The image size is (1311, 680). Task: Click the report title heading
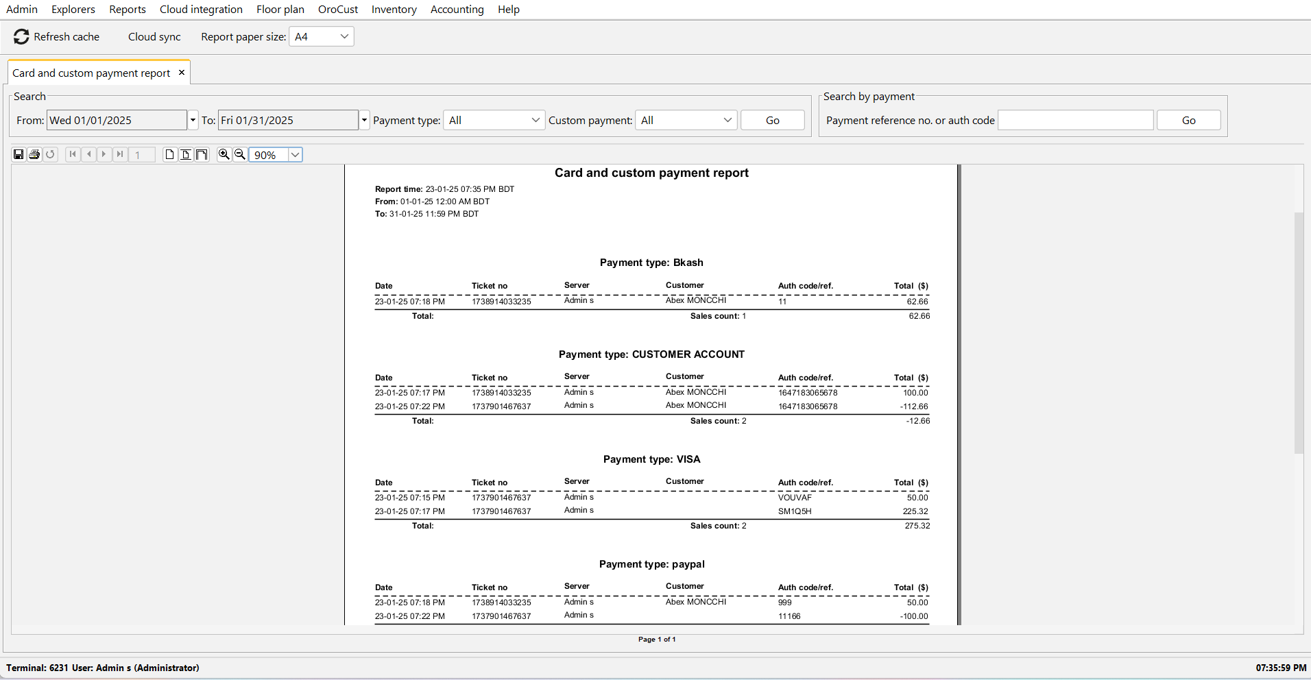pos(651,173)
